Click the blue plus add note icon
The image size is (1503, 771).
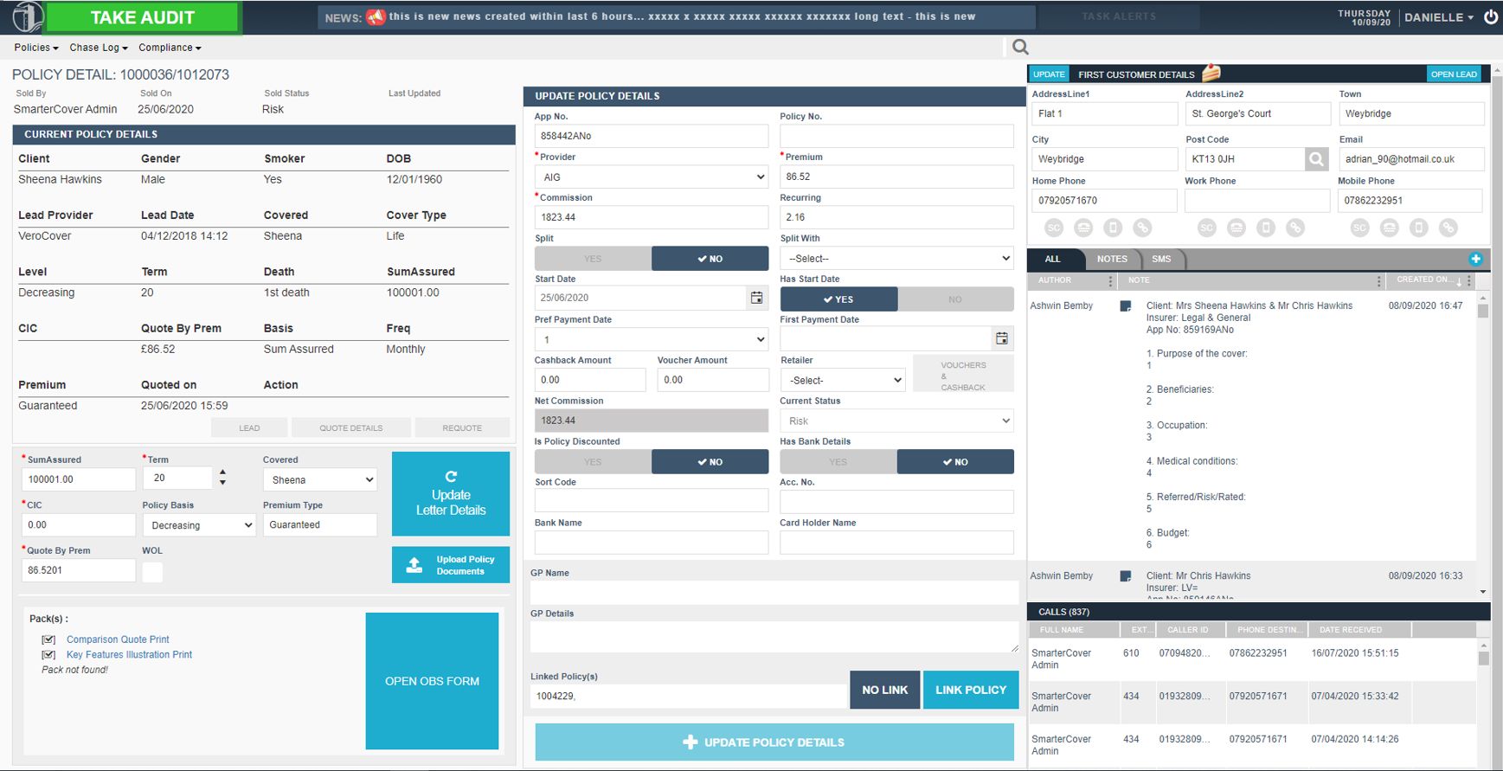click(1475, 259)
